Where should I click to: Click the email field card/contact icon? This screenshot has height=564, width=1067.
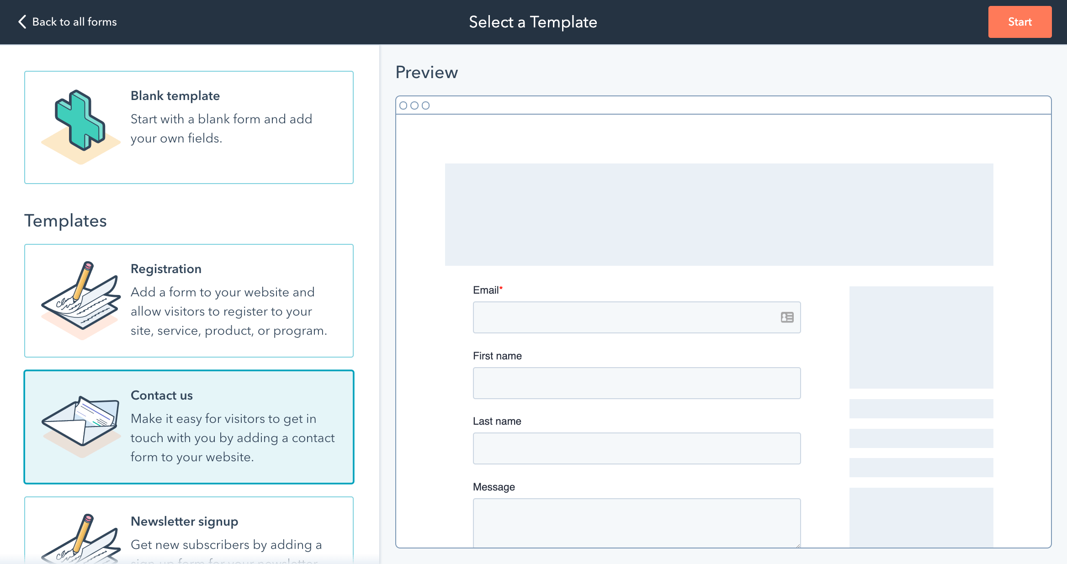pos(787,316)
